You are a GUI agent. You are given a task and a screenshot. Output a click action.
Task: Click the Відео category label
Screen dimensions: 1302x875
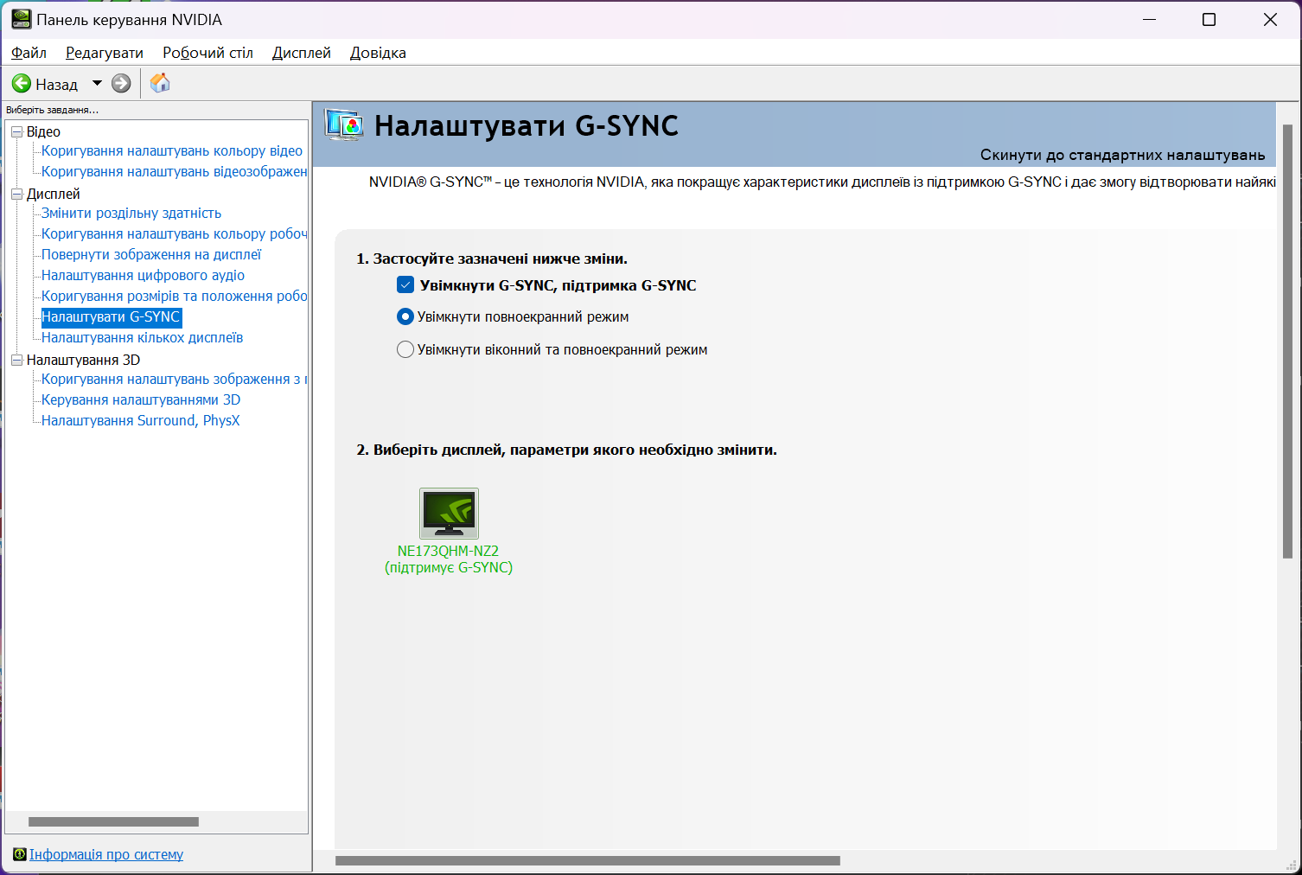43,131
